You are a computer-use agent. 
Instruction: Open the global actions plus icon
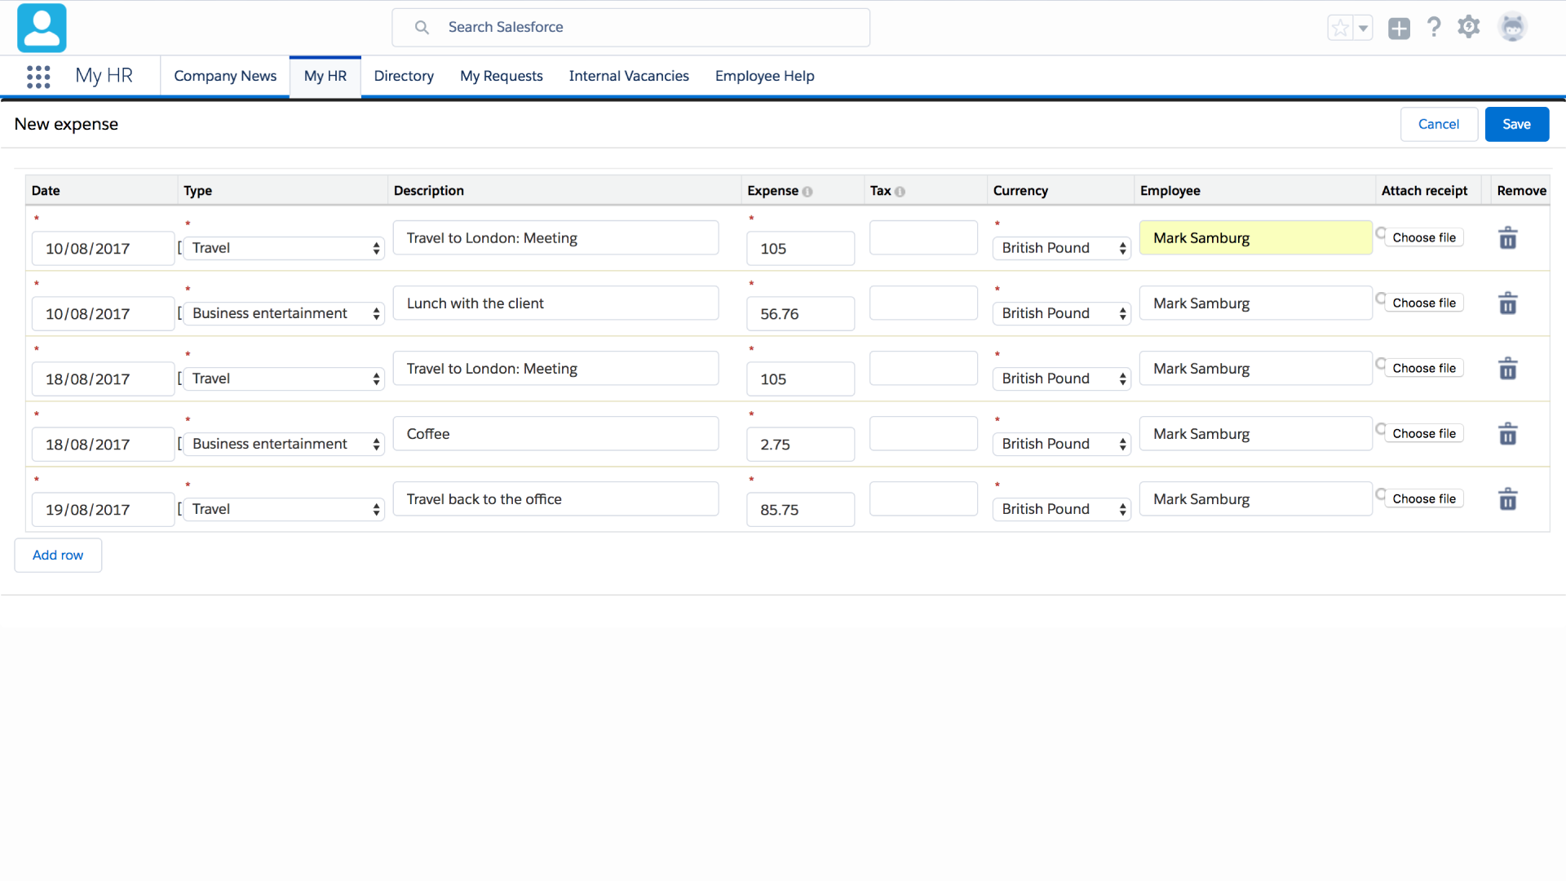coord(1399,29)
